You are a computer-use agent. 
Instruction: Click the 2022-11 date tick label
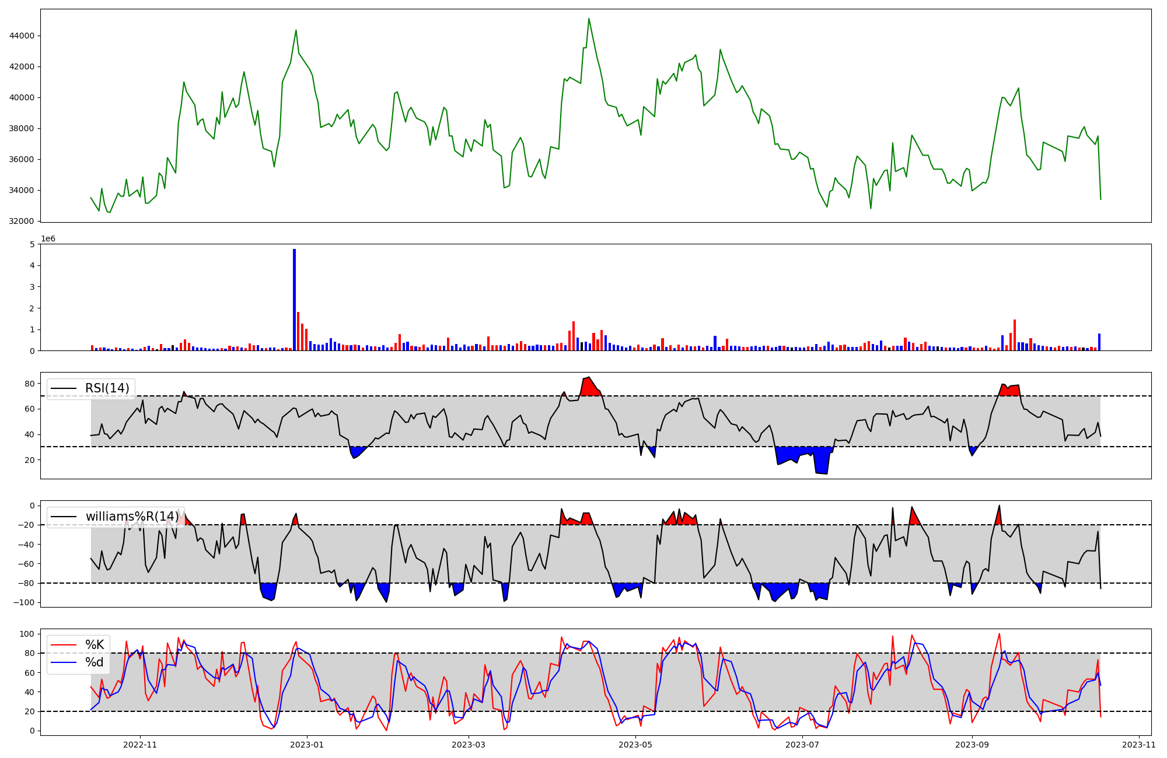tap(141, 745)
